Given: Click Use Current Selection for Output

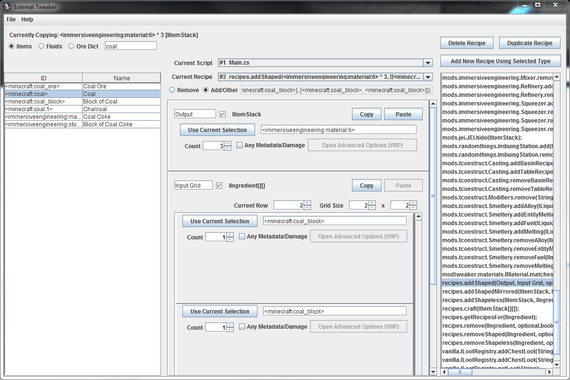Looking at the screenshot, I should tap(218, 130).
